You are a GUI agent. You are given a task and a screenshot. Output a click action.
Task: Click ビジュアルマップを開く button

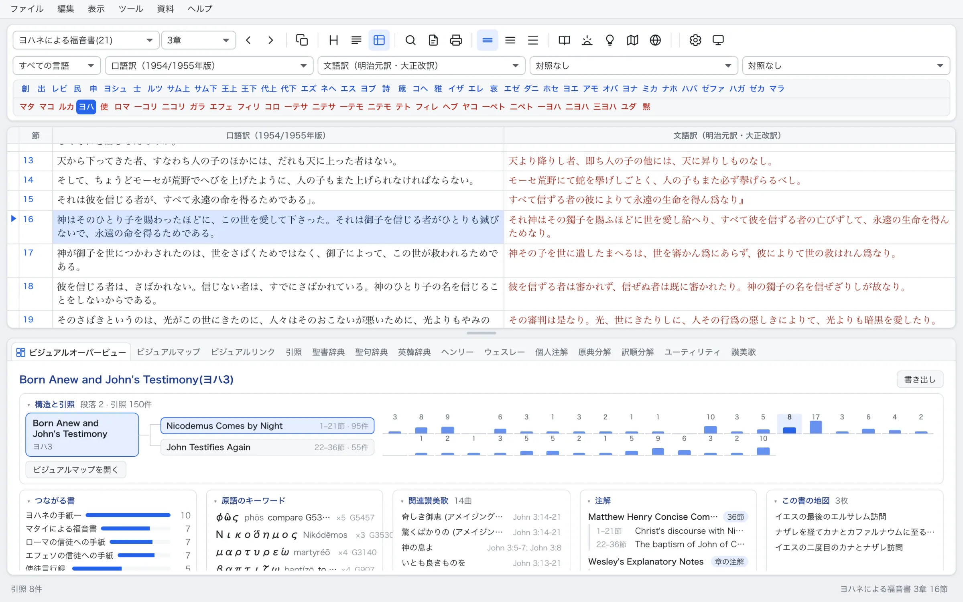(x=76, y=470)
